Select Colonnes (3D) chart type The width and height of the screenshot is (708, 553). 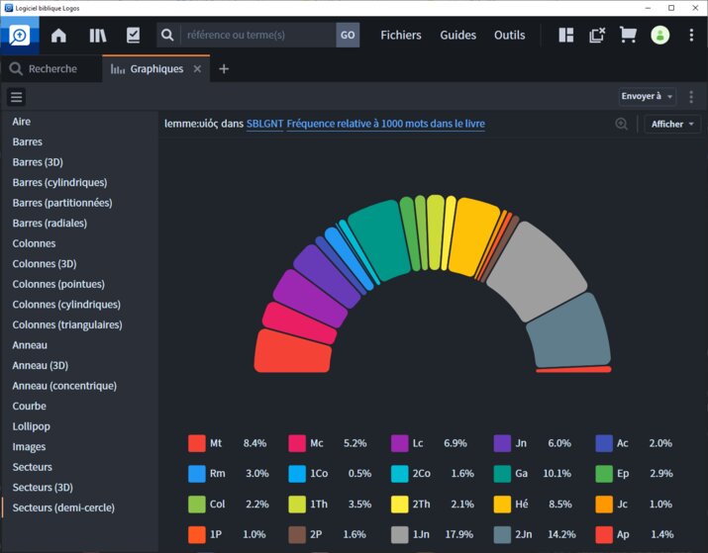point(45,263)
